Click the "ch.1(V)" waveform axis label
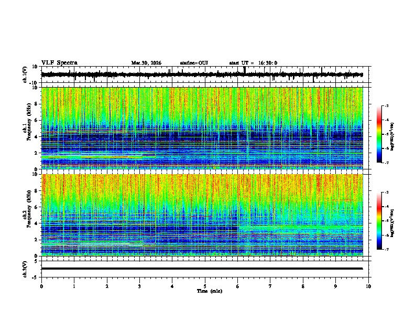The width and height of the screenshot is (415, 321). (25, 74)
